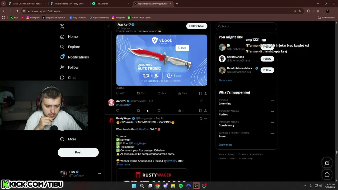Open the More menu in X sidebar
The height and width of the screenshot is (190, 338).
[68, 139]
